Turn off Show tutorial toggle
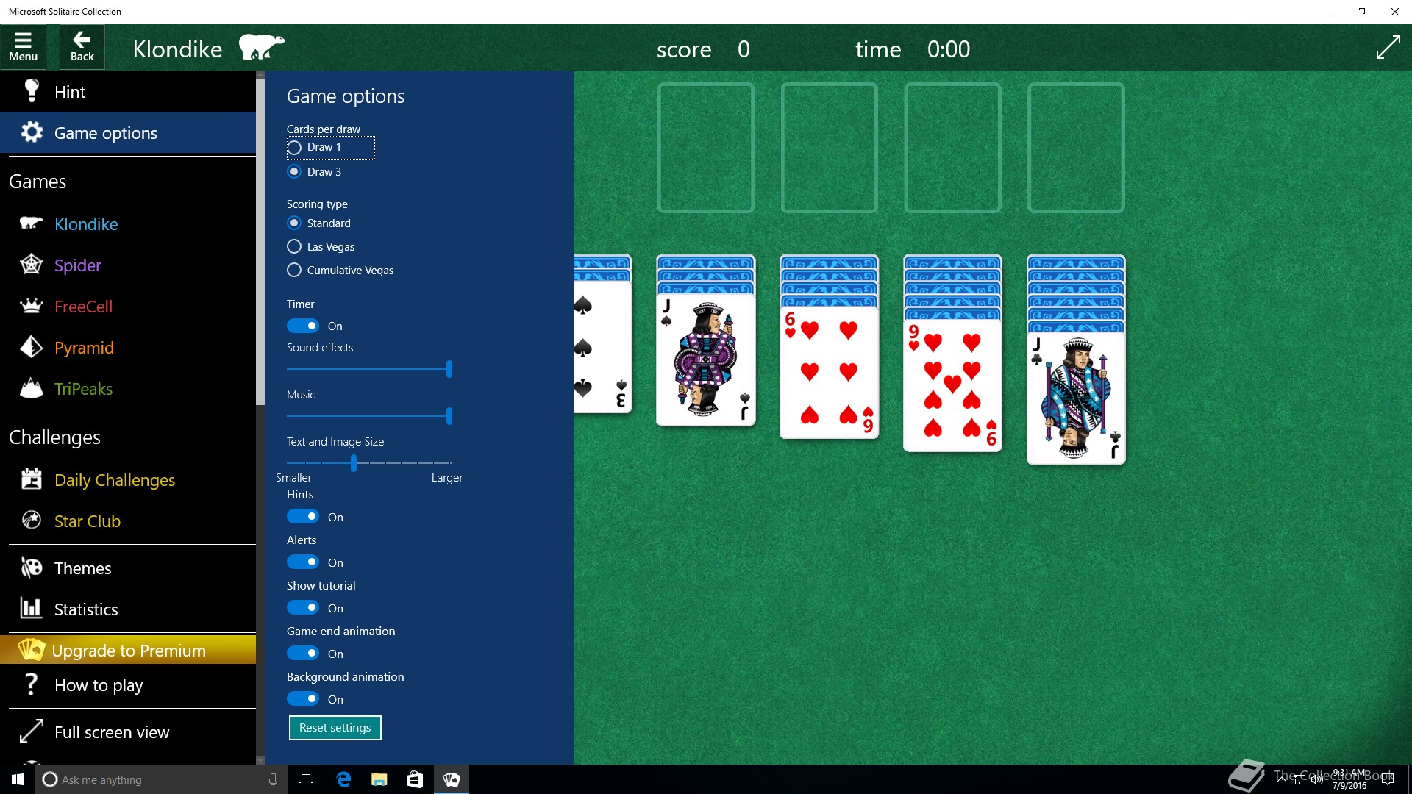This screenshot has height=794, width=1412. [303, 608]
